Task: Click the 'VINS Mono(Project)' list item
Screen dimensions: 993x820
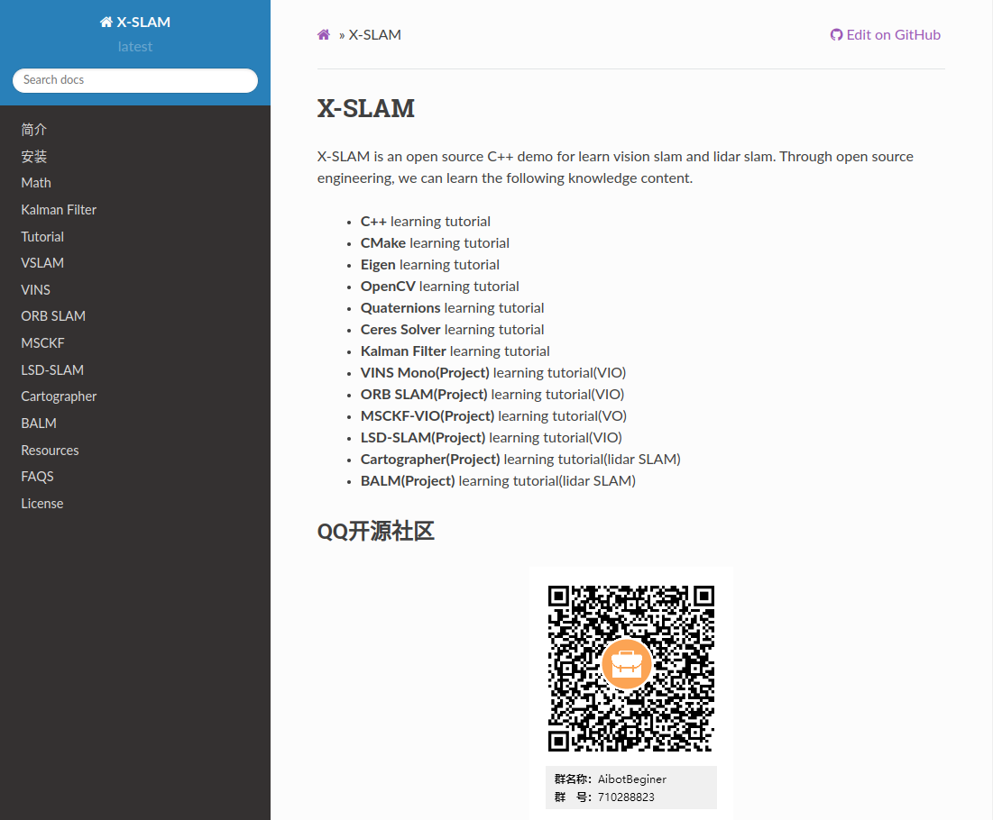Action: pyautogui.click(x=493, y=373)
